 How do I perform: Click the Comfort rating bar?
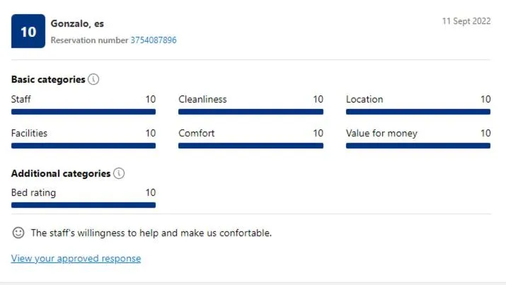pyautogui.click(x=251, y=146)
